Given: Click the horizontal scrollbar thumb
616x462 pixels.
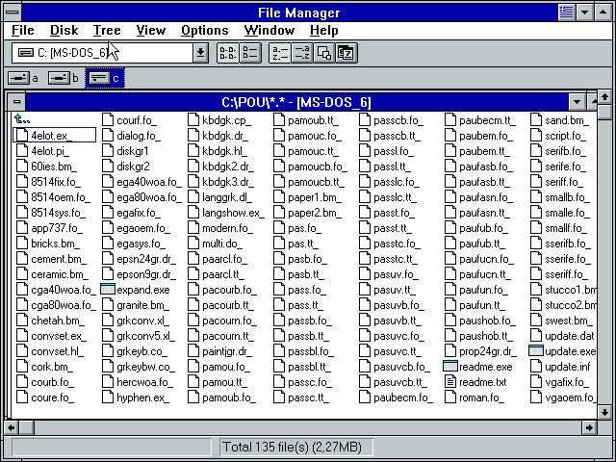Looking at the screenshot, I should (26, 427).
